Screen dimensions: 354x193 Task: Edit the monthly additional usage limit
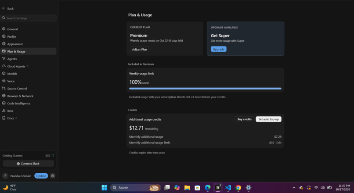coord(279,143)
